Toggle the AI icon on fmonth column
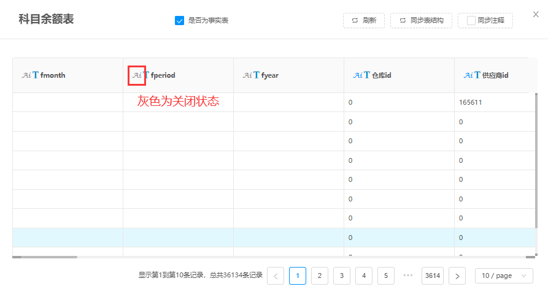Viewport: 548px width, 300px height. click(26, 75)
